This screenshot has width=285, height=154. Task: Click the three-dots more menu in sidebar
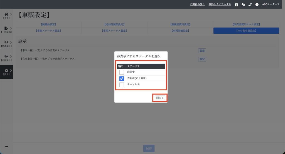coord(6,146)
